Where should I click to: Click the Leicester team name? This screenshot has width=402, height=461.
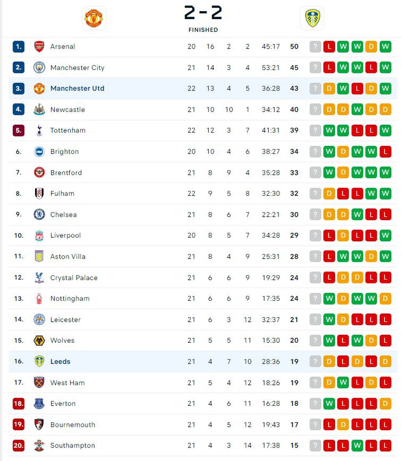pos(65,319)
